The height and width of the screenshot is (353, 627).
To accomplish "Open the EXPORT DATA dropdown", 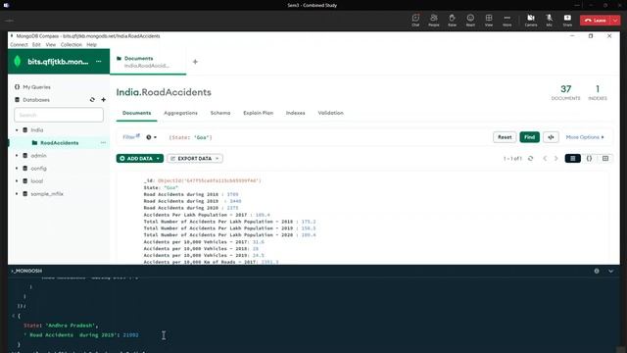I will click(195, 159).
